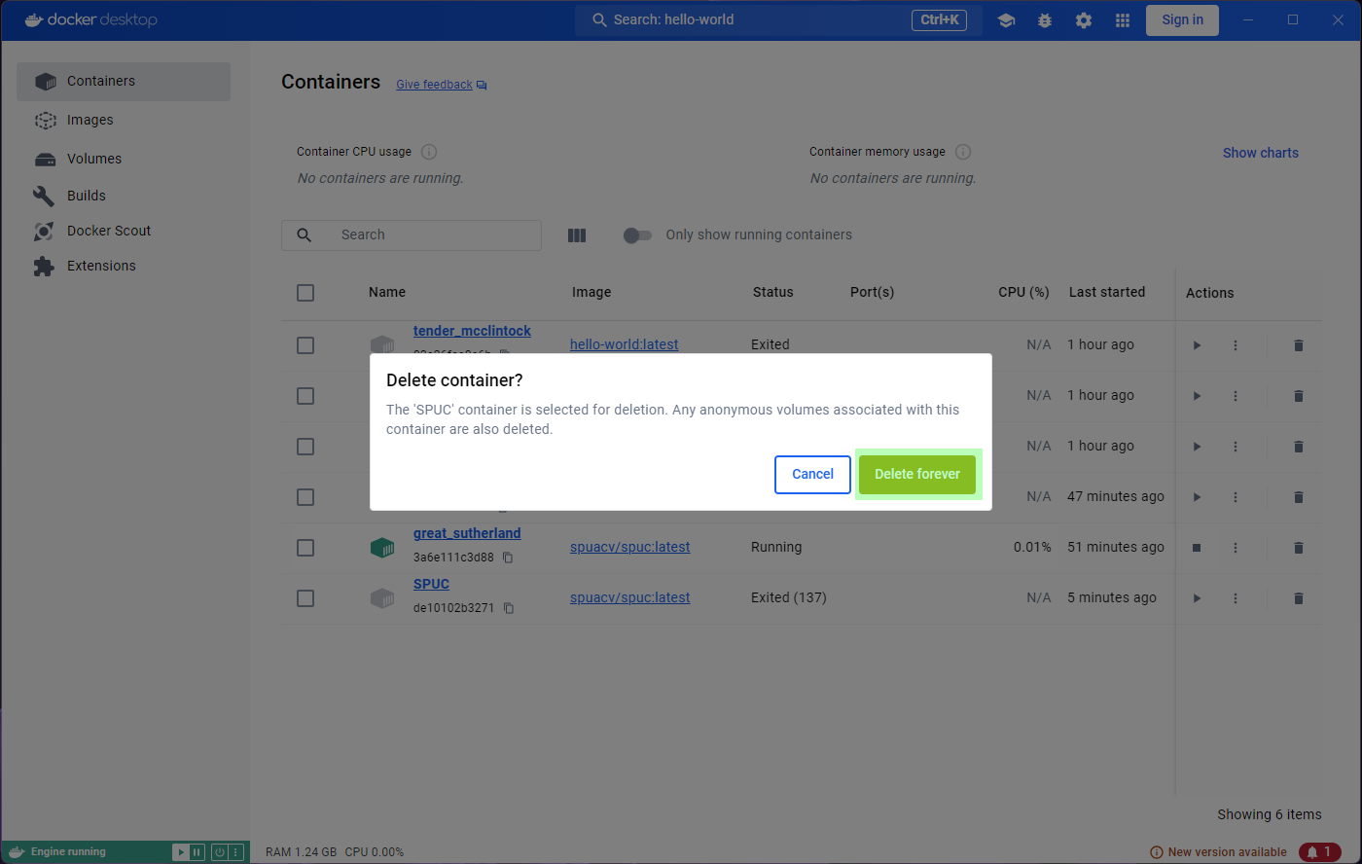Image resolution: width=1362 pixels, height=864 pixels.
Task: Open the tender_mcclintock container link
Action: (x=472, y=331)
